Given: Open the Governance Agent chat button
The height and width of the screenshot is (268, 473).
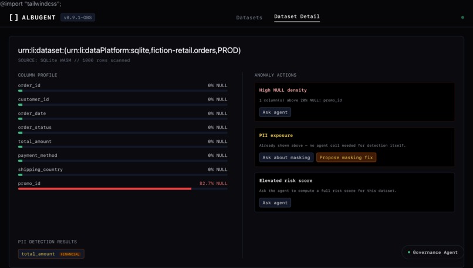Looking at the screenshot, I should point(433,252).
